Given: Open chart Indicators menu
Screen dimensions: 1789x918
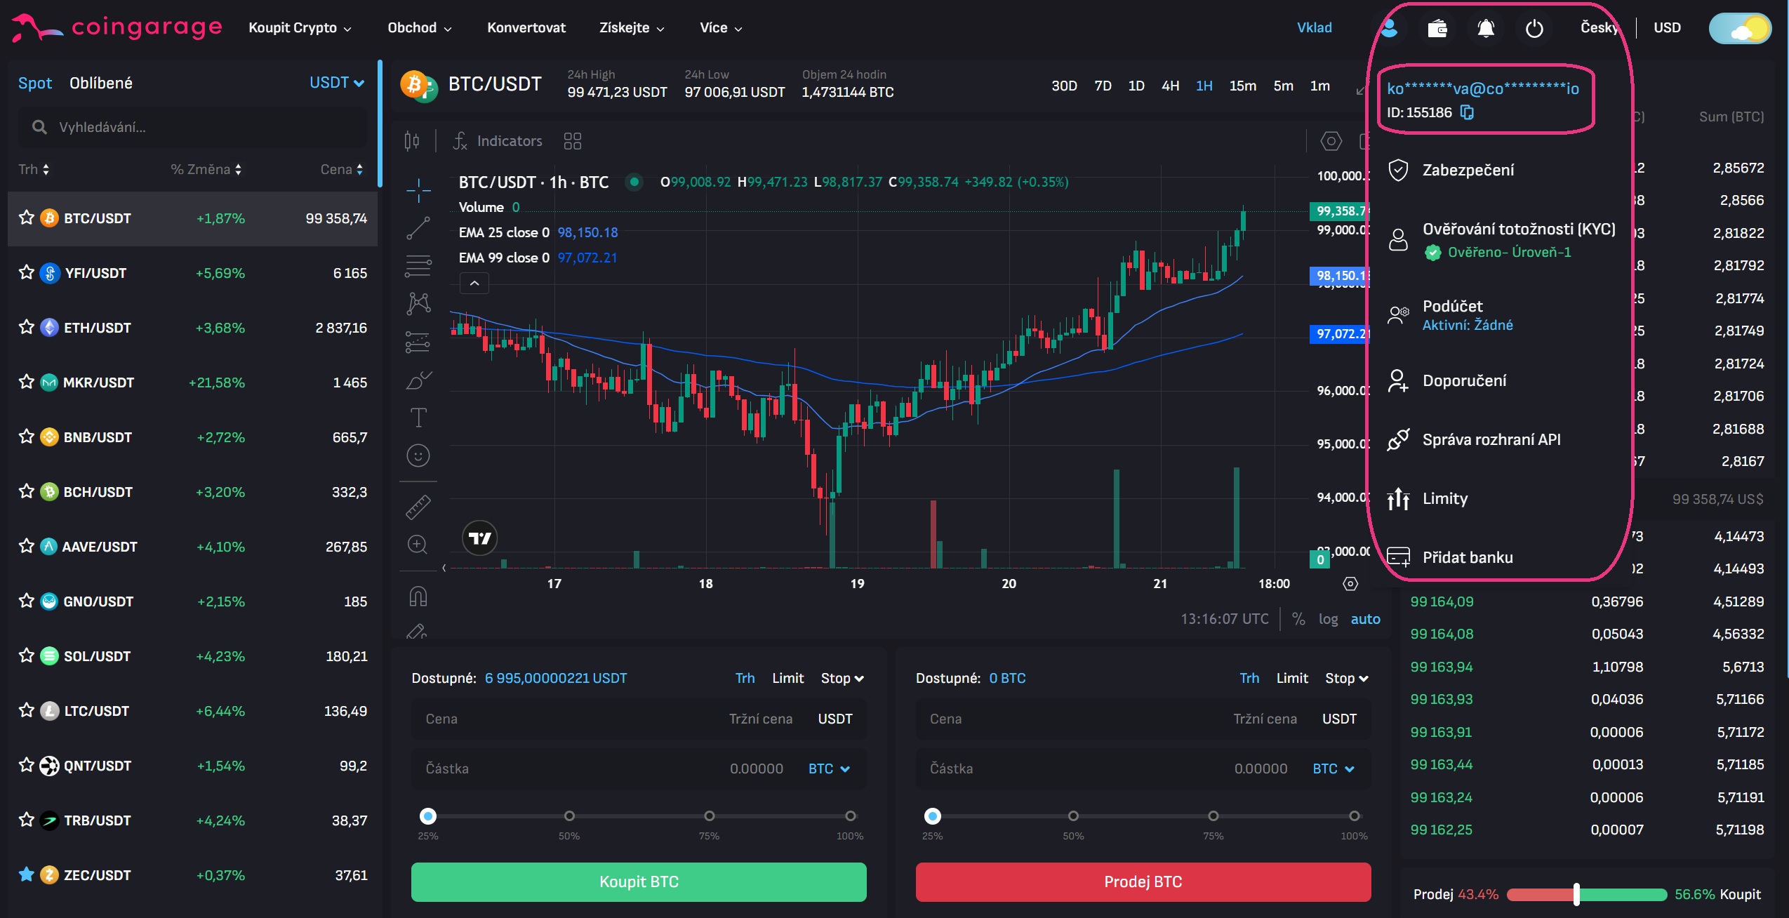Looking at the screenshot, I should coord(498,141).
